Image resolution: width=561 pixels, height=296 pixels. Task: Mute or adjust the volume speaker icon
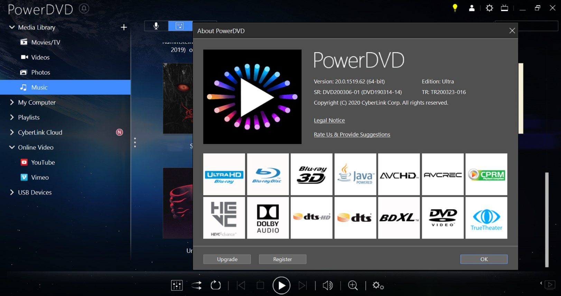click(x=328, y=285)
